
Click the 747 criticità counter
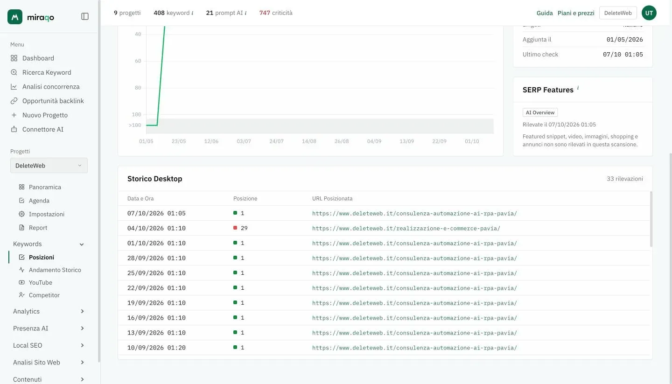(x=276, y=13)
